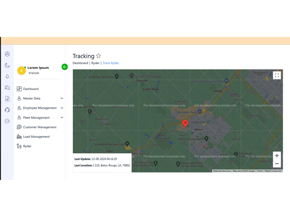The height and width of the screenshot is (217, 290).
Task: Open Employee Management menu item
Action: [40, 108]
